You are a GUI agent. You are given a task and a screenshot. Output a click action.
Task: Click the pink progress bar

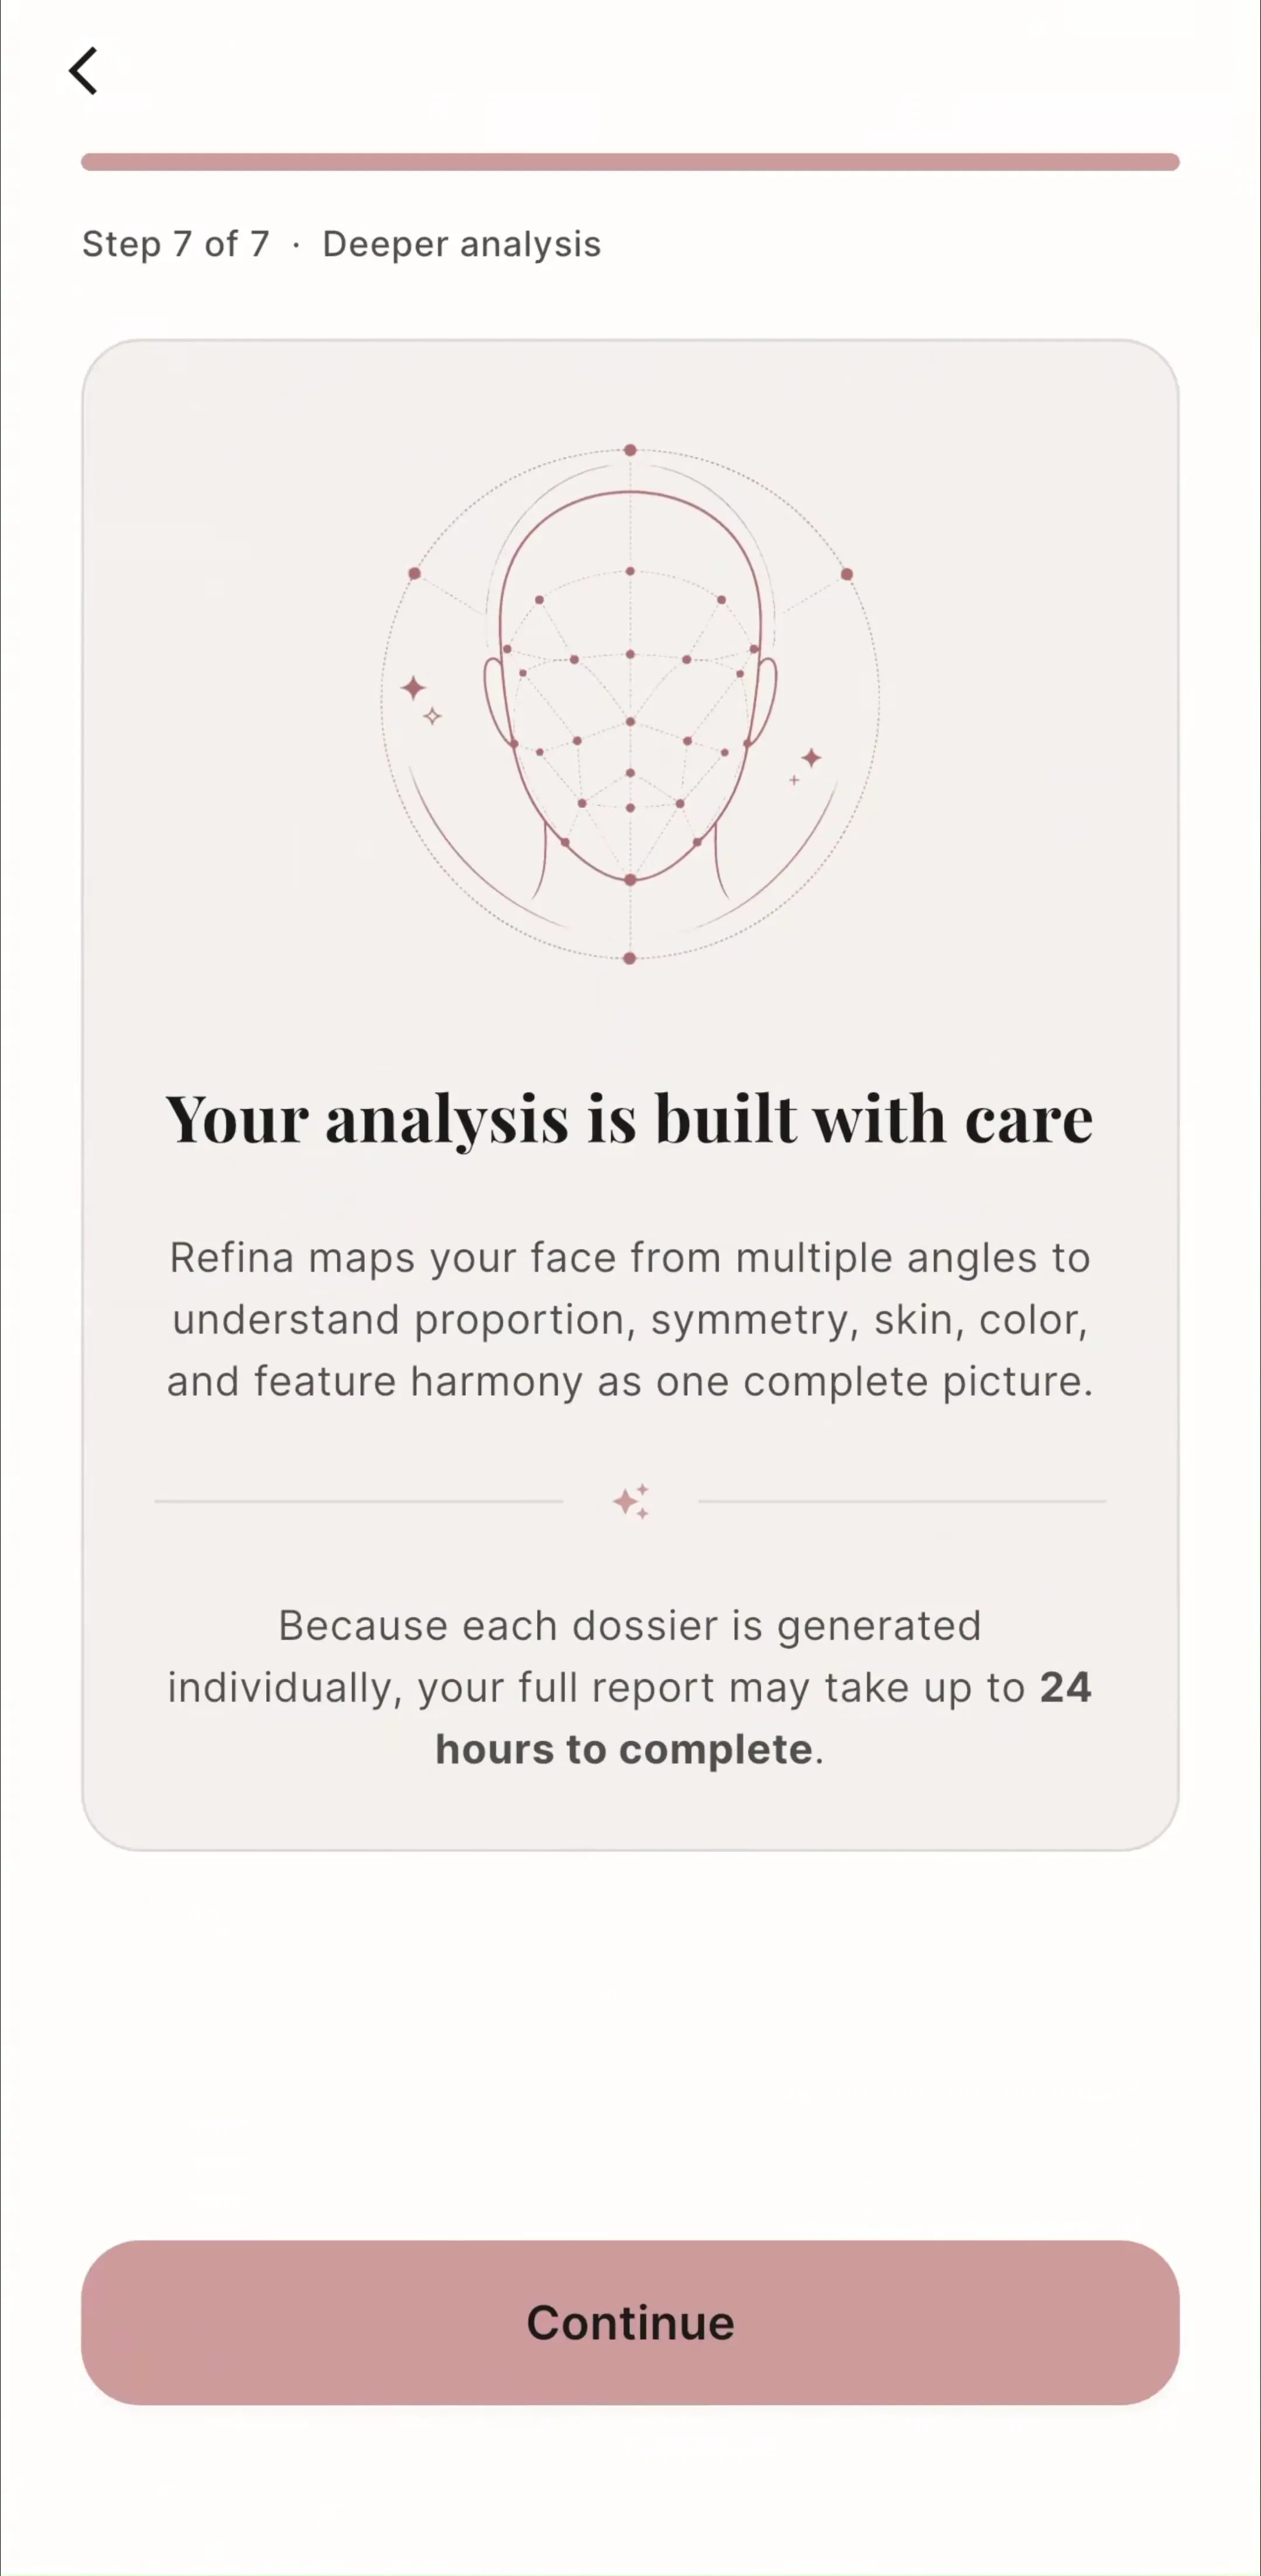coord(630,162)
